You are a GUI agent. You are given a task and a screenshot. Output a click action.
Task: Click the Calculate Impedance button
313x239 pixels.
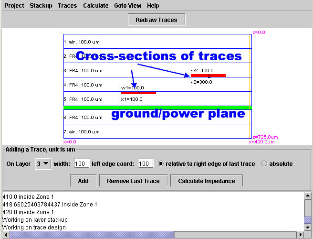coord(207,181)
